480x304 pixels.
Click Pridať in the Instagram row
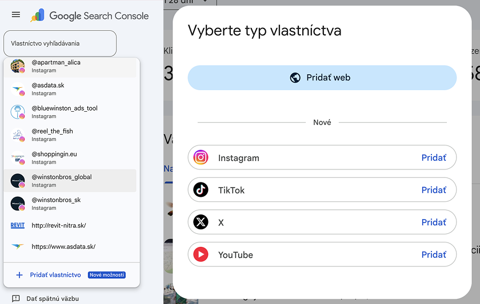(x=434, y=157)
